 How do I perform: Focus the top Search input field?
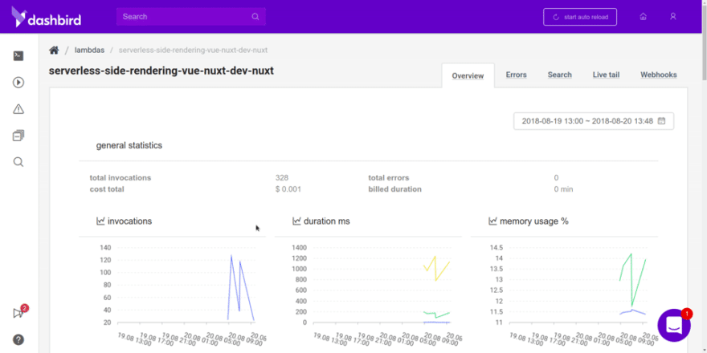(x=190, y=17)
